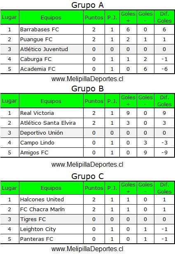Click Leighton City team name
The image size is (175, 254).
tap(38, 229)
